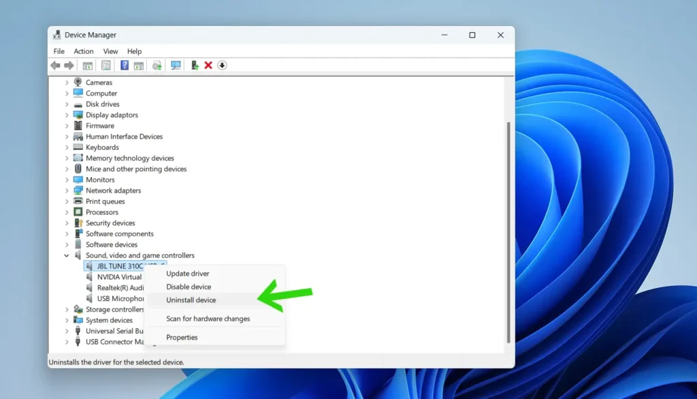Open the Action menu
Image resolution: width=697 pixels, height=399 pixels.
click(83, 50)
